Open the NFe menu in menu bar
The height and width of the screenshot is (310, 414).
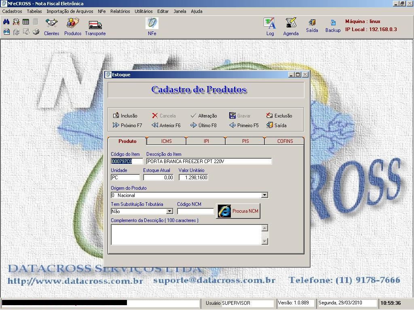pyautogui.click(x=101, y=11)
